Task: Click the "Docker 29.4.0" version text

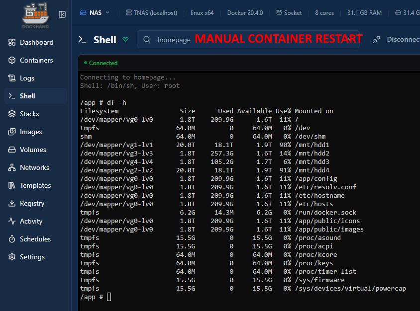Action: point(245,13)
